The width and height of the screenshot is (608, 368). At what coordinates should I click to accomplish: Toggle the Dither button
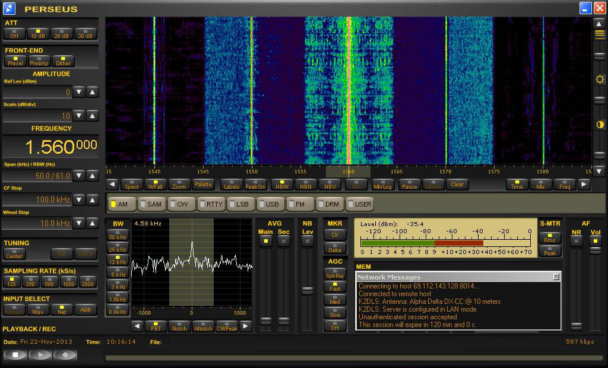click(63, 61)
